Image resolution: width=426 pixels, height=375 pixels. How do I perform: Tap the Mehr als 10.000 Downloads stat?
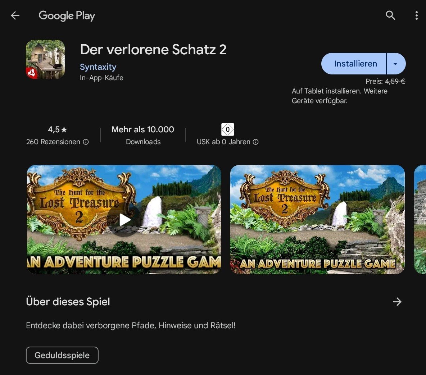click(143, 135)
